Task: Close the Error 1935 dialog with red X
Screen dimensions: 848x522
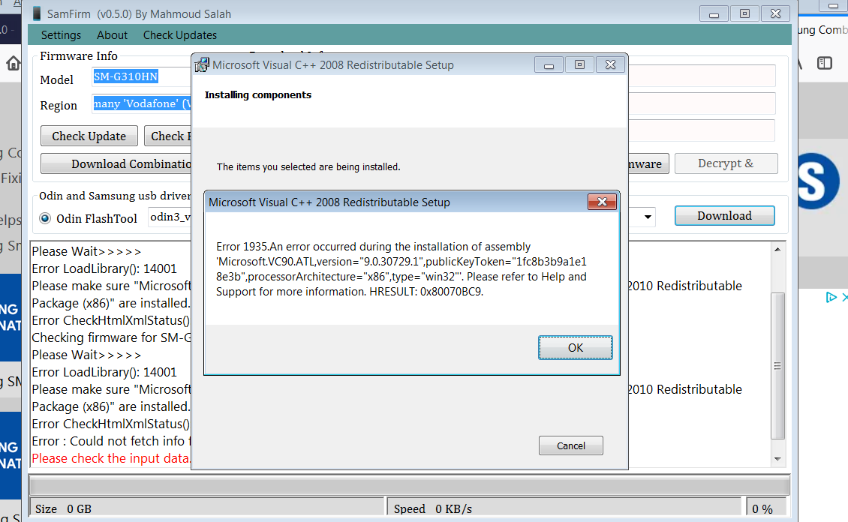Action: [x=602, y=202]
